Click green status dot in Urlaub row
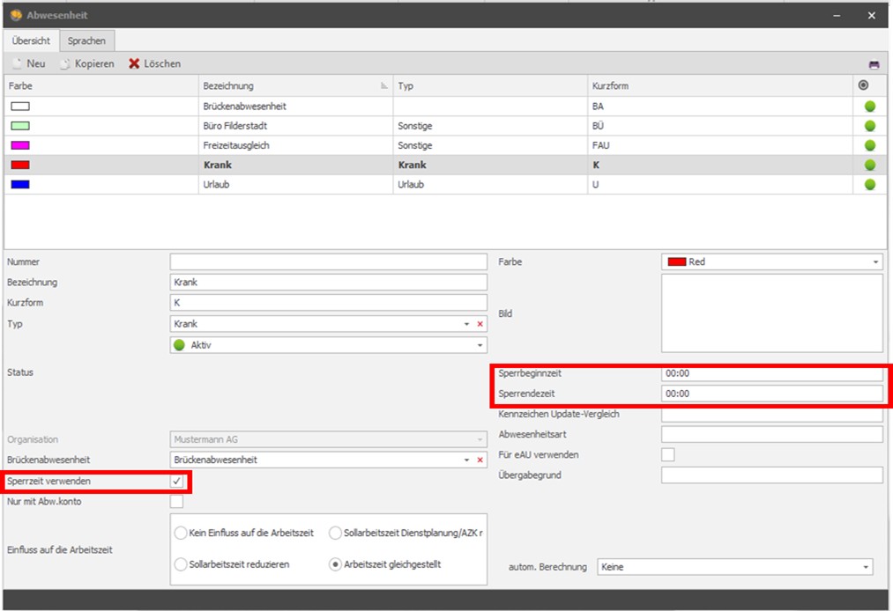 [870, 184]
